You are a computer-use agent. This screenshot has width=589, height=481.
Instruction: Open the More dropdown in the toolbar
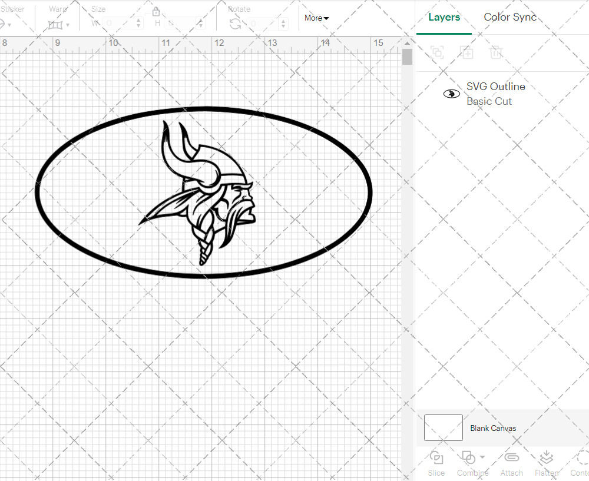(x=317, y=18)
